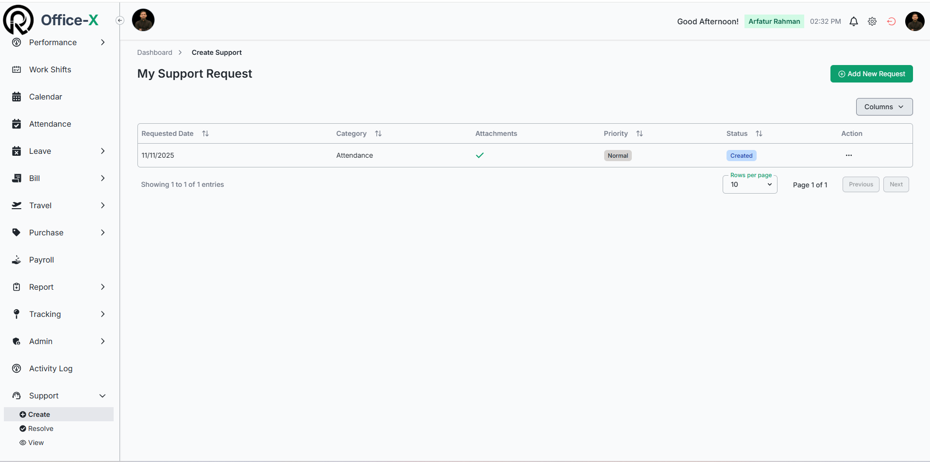Open the Calendar sidebar item
Viewport: 930px width, 462px height.
[x=46, y=97]
